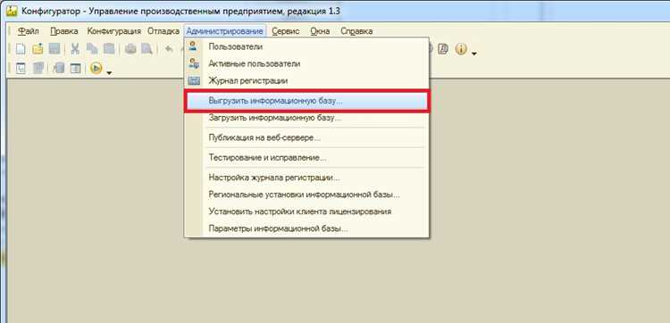Open the configuration window icon in second toolbar row
The width and height of the screenshot is (670, 323).
pyautogui.click(x=21, y=68)
